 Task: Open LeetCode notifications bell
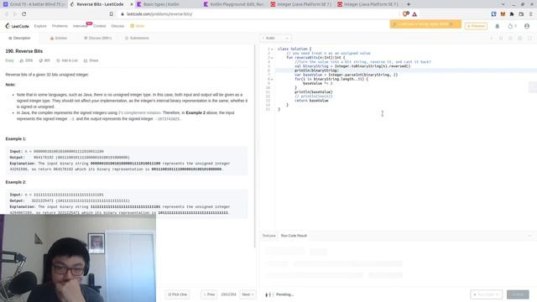point(498,26)
